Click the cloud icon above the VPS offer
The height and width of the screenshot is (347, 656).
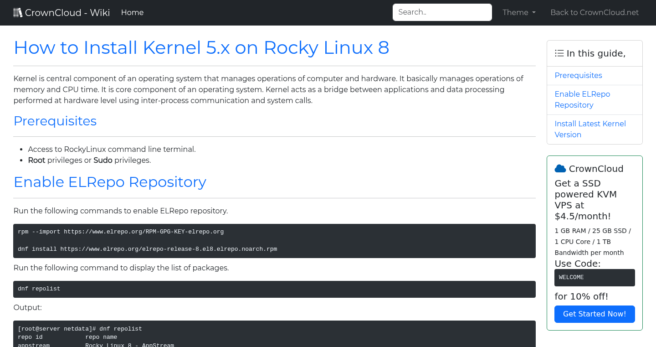pos(560,168)
